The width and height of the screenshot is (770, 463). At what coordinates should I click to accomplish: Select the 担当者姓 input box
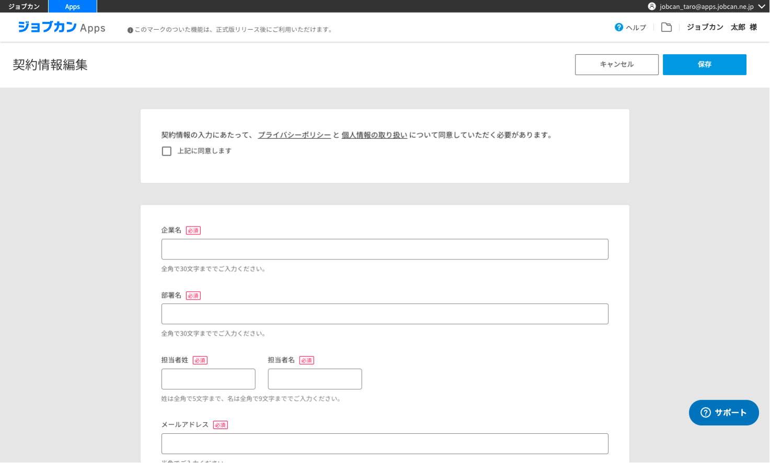click(x=208, y=379)
